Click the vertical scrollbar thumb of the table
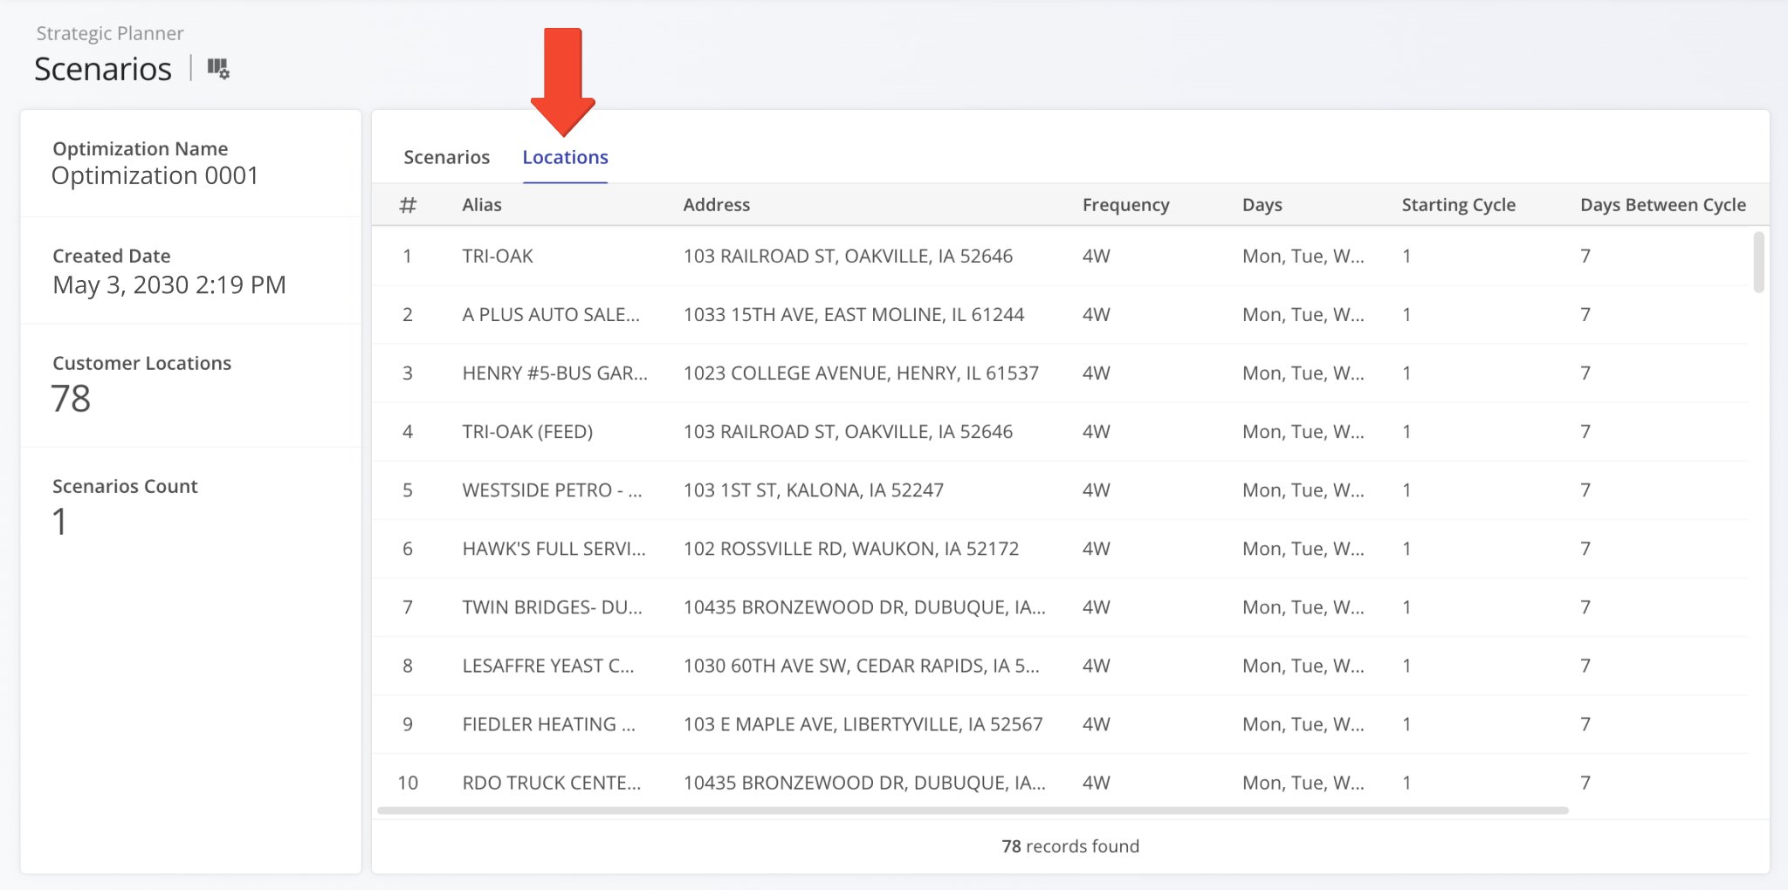The width and height of the screenshot is (1788, 890). click(x=1758, y=262)
